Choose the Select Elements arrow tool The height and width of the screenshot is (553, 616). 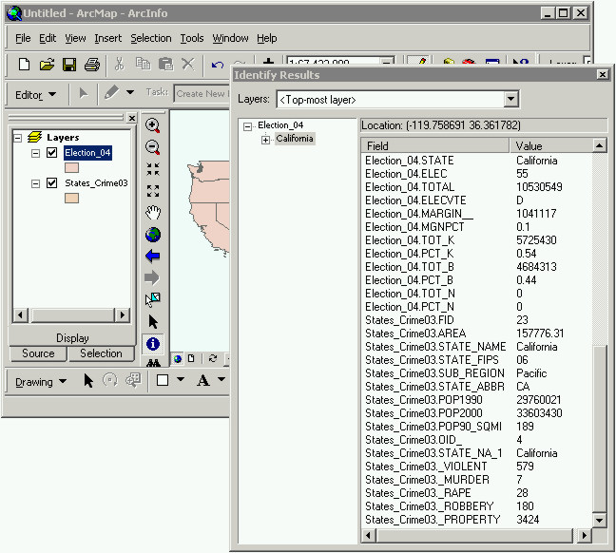click(153, 322)
